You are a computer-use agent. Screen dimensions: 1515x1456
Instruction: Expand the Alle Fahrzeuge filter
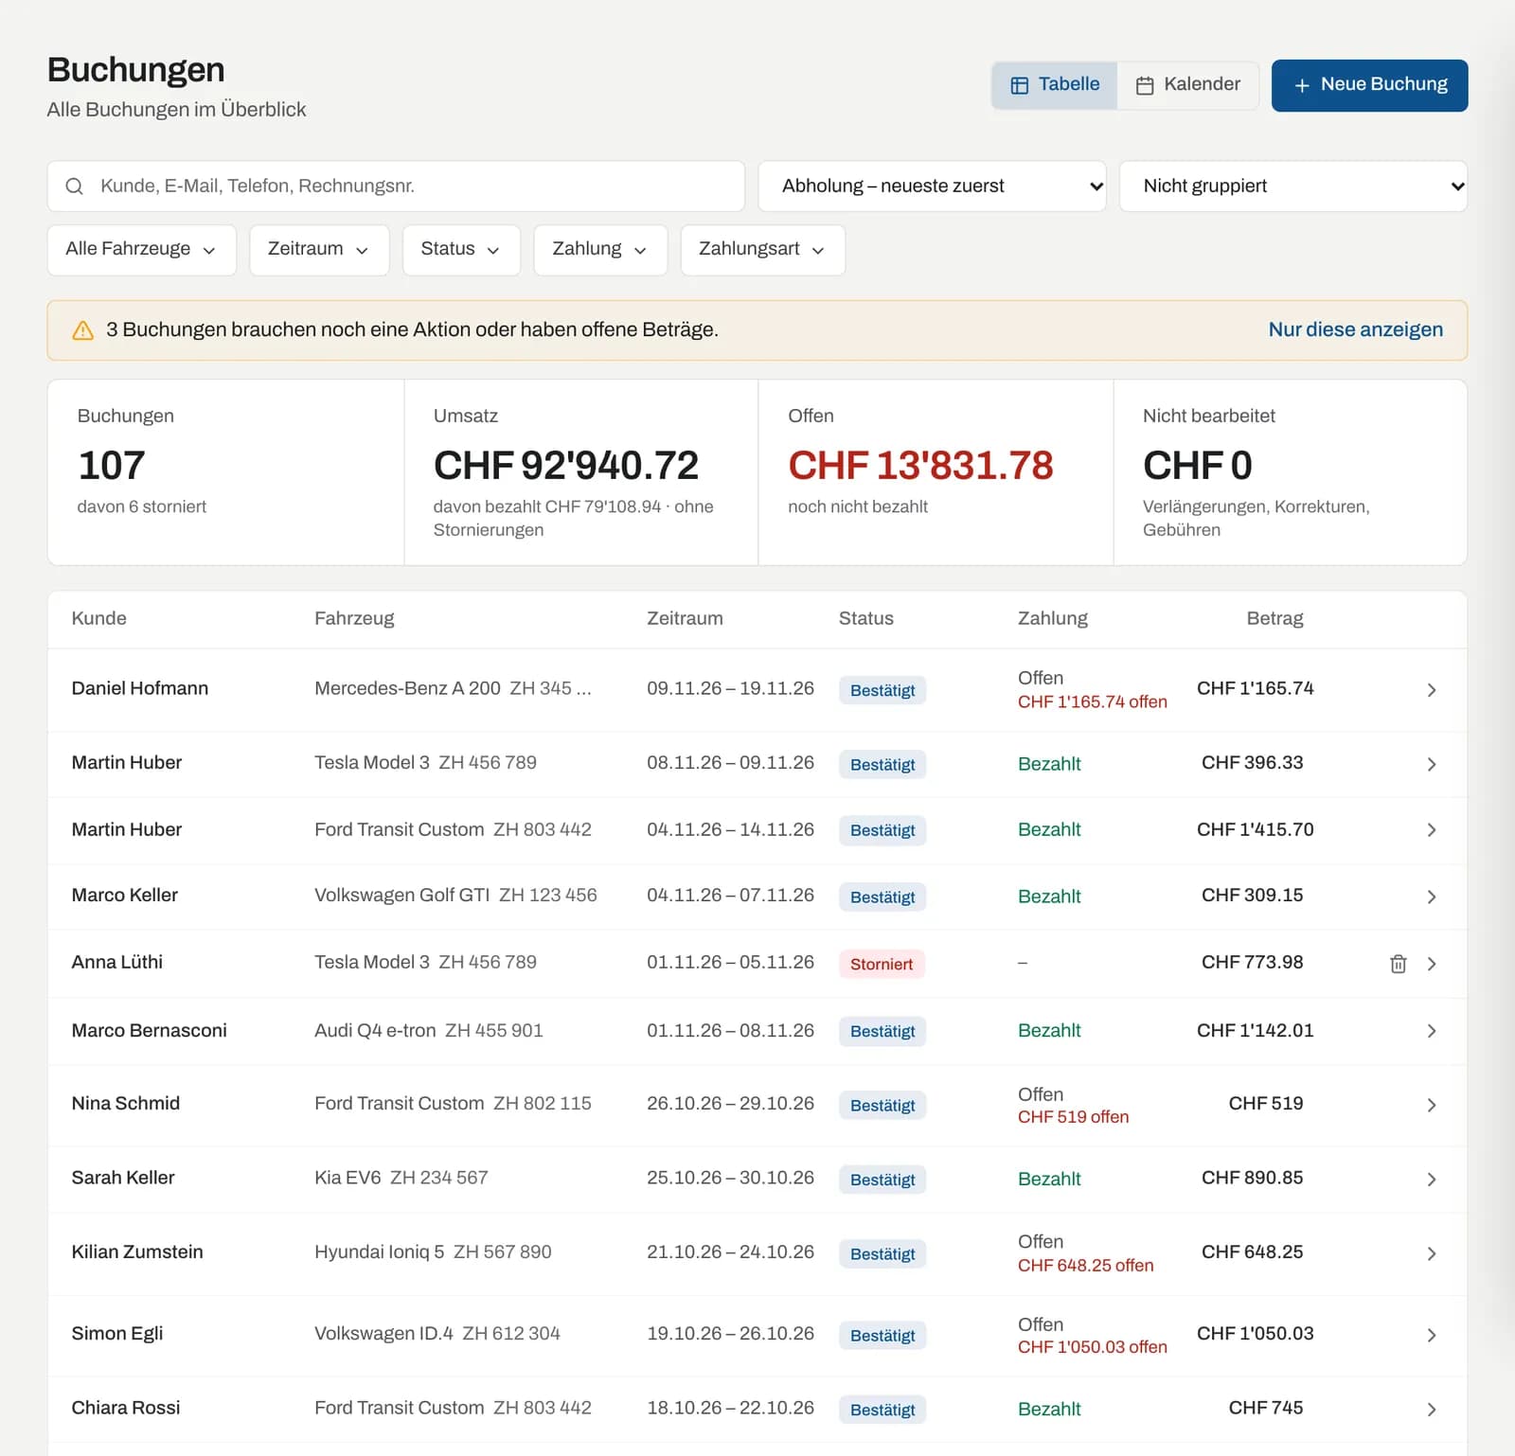(142, 250)
